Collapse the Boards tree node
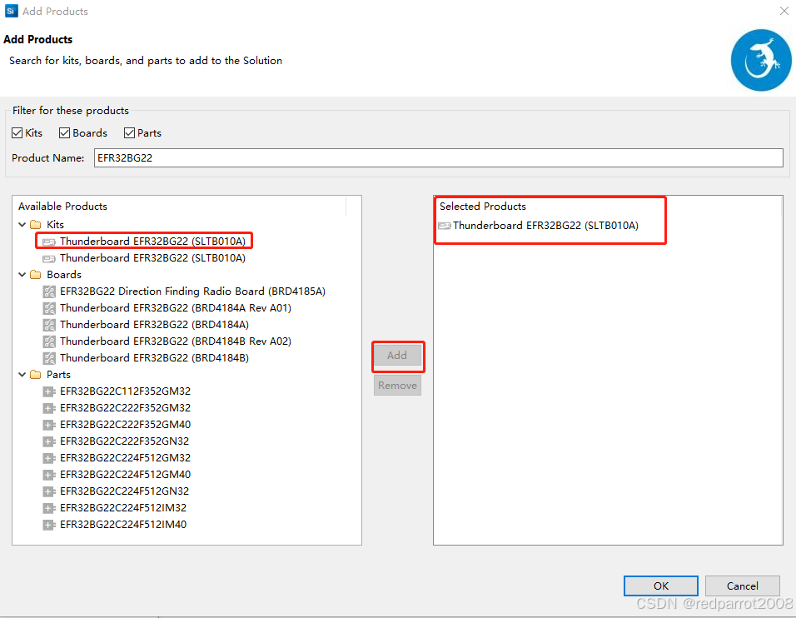The width and height of the screenshot is (796, 618). tap(22, 275)
